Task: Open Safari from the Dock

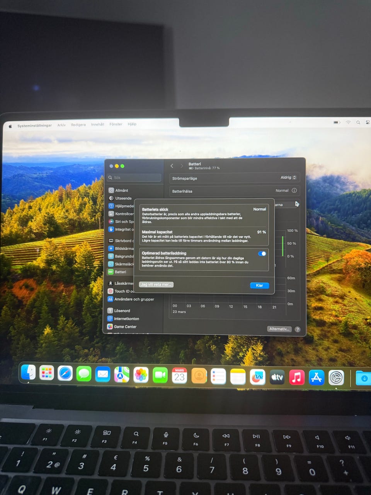Action: point(65,373)
